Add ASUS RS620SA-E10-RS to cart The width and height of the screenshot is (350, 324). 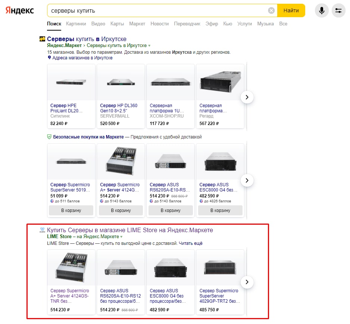[x=171, y=211]
